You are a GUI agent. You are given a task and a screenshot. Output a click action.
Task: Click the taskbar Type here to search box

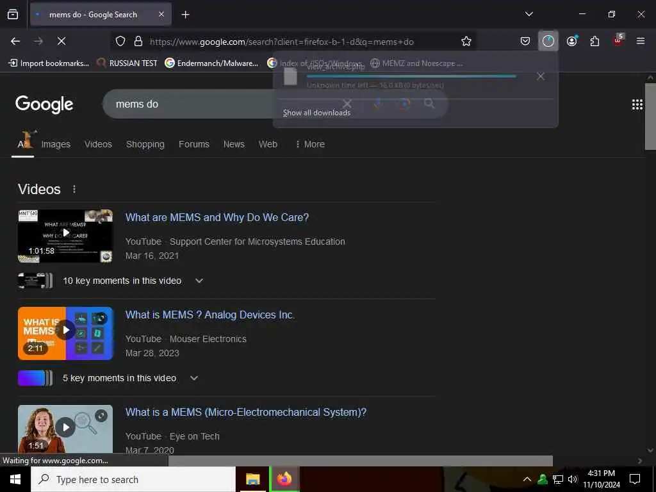133,479
